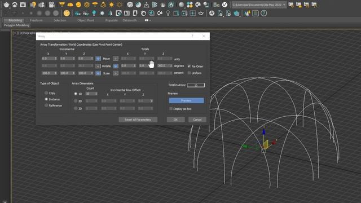Click the white cube proxy icon
The image size is (361, 203).
click(x=130, y=5)
